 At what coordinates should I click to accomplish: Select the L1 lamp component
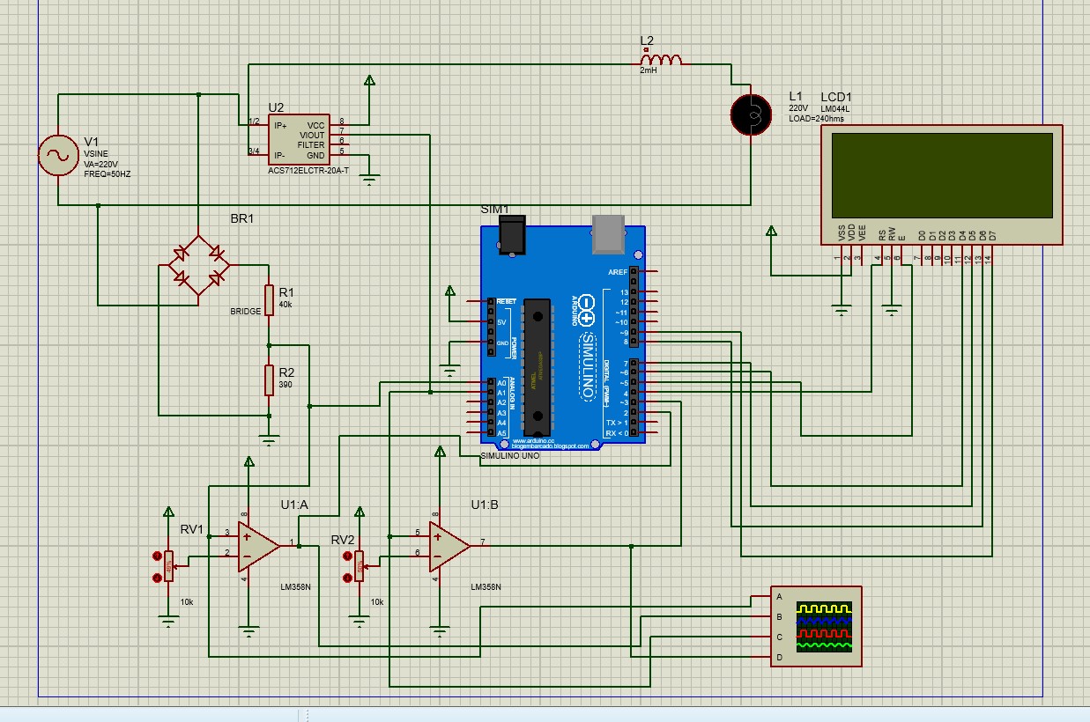click(x=751, y=113)
